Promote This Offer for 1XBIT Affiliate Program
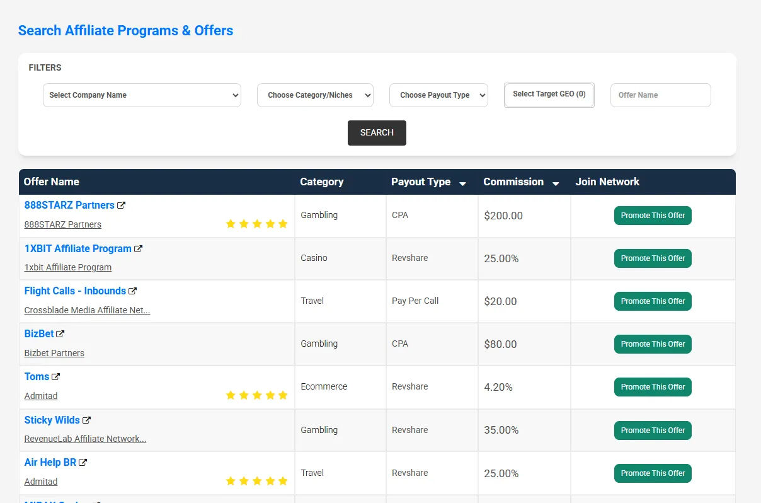The image size is (761, 503). coord(653,258)
